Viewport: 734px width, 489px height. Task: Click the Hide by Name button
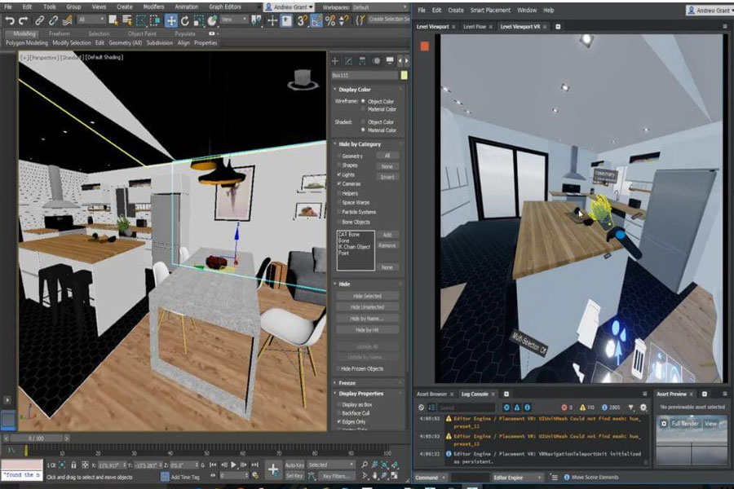pos(368,319)
